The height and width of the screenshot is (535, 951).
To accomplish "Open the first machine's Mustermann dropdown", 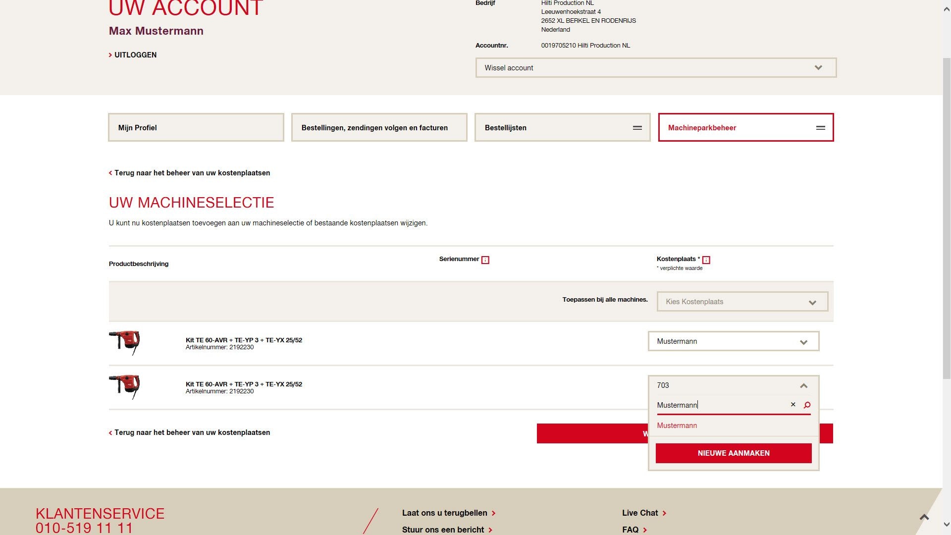I will (x=734, y=341).
